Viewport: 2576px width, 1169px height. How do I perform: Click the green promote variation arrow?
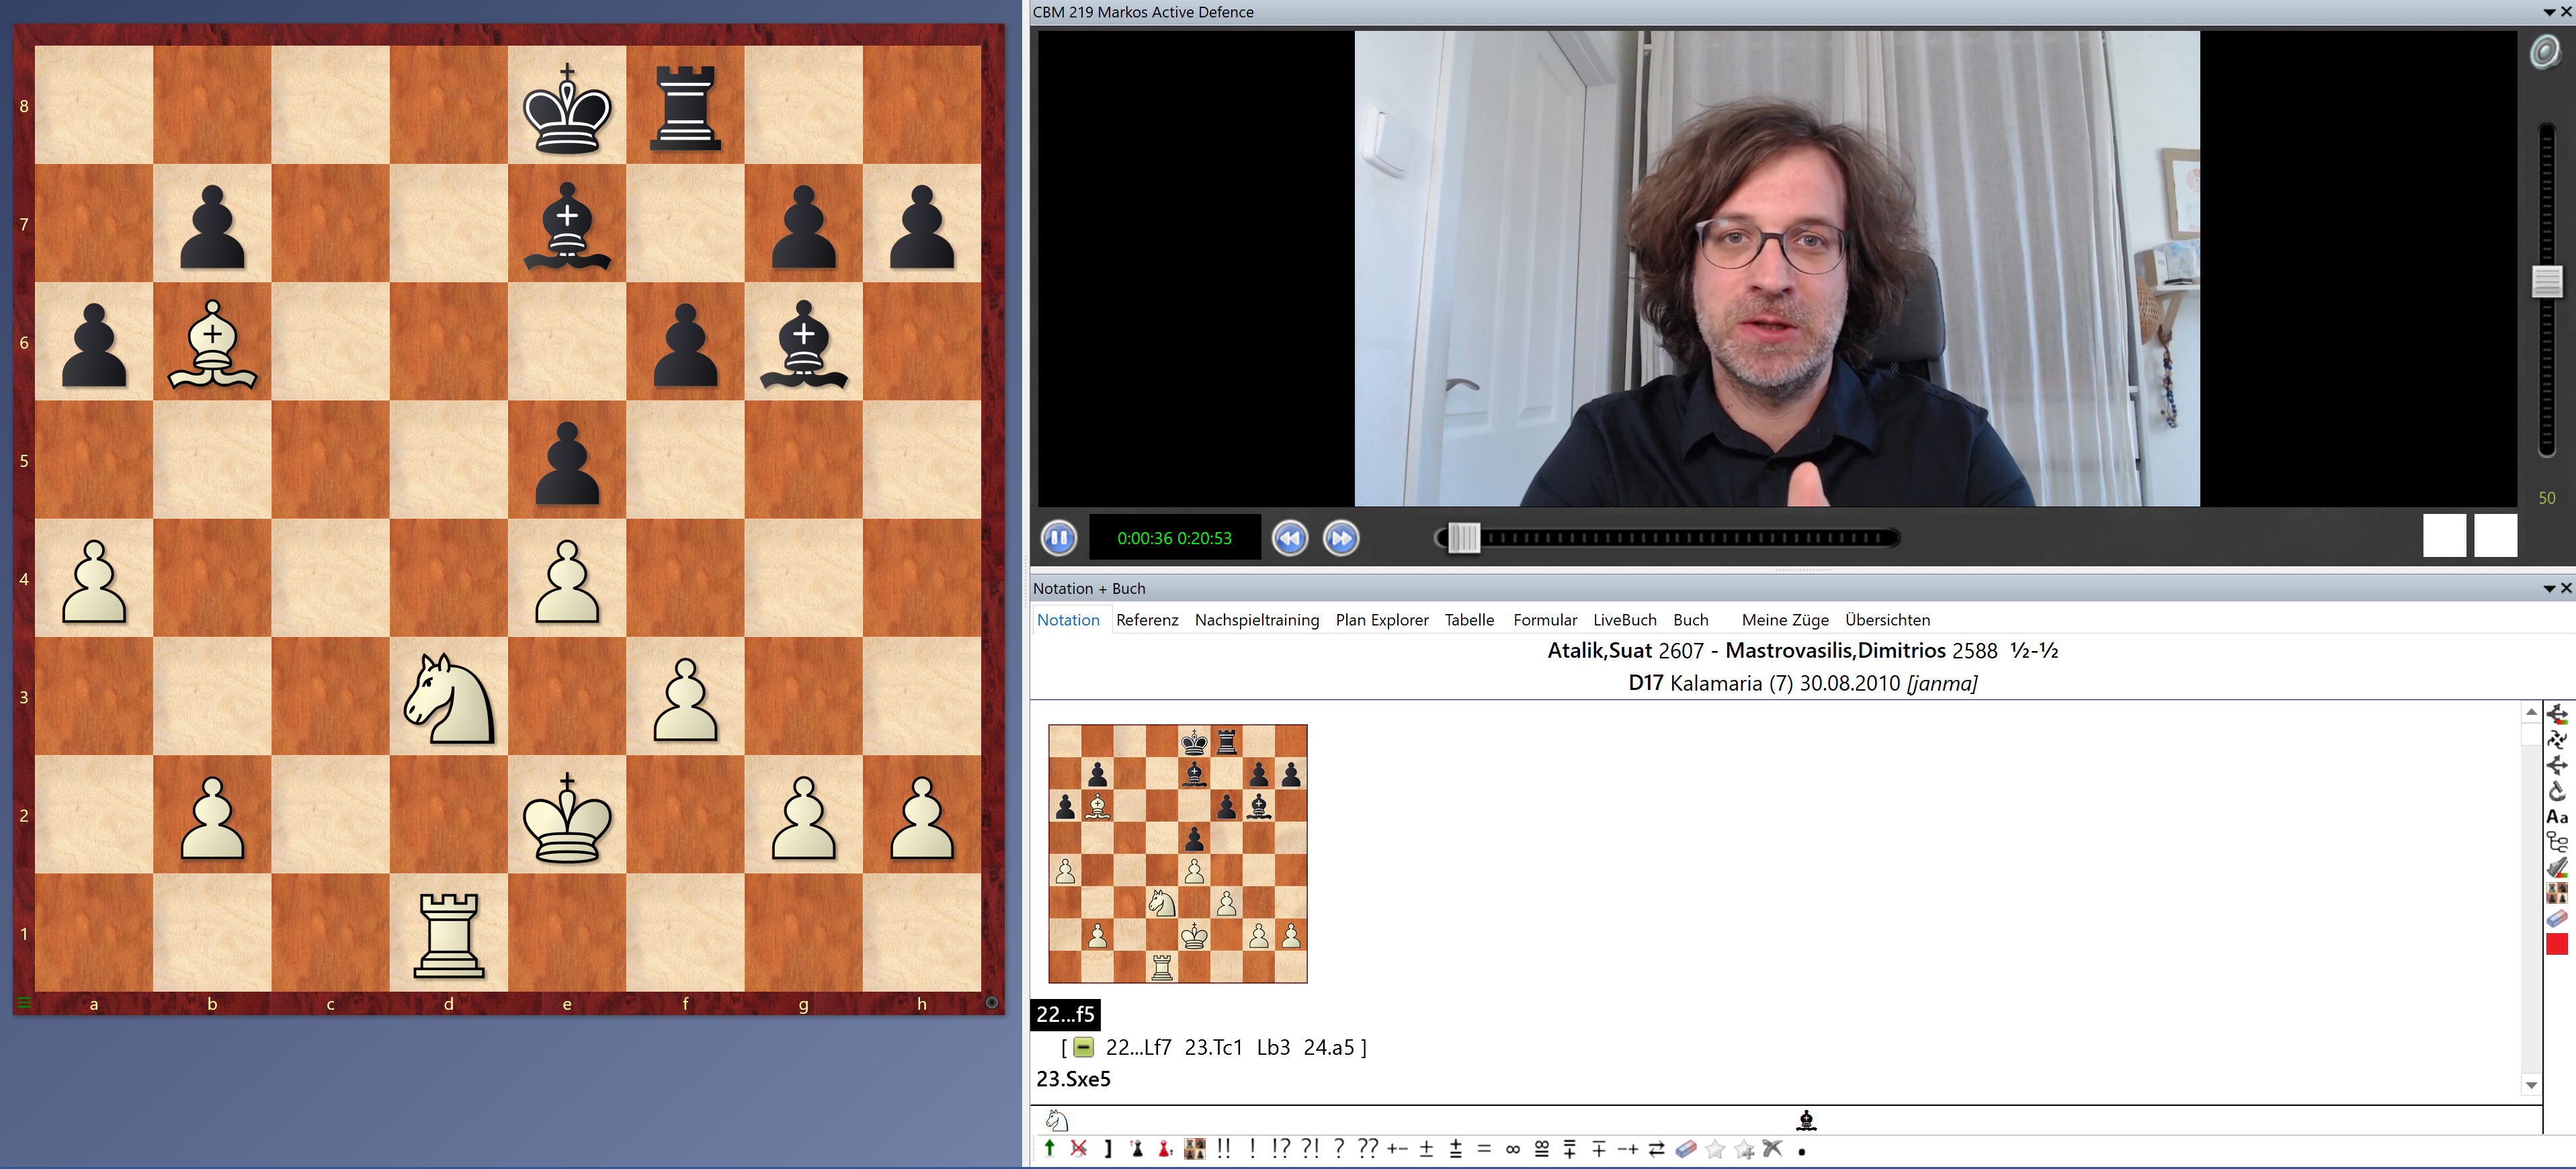[x=1049, y=1148]
